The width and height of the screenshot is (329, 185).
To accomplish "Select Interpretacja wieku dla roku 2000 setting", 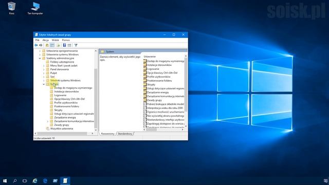I will click(165, 108).
